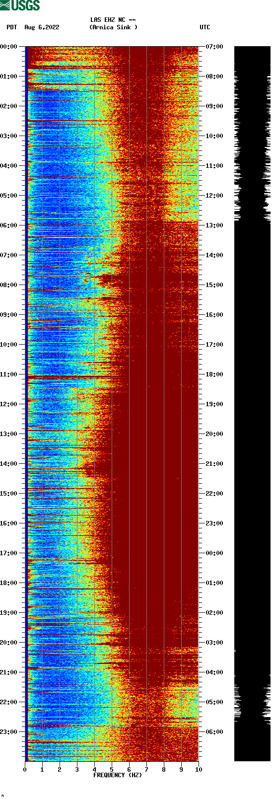
Task: Click the 07:00 PDT left-axis label
Action: click(x=9, y=255)
